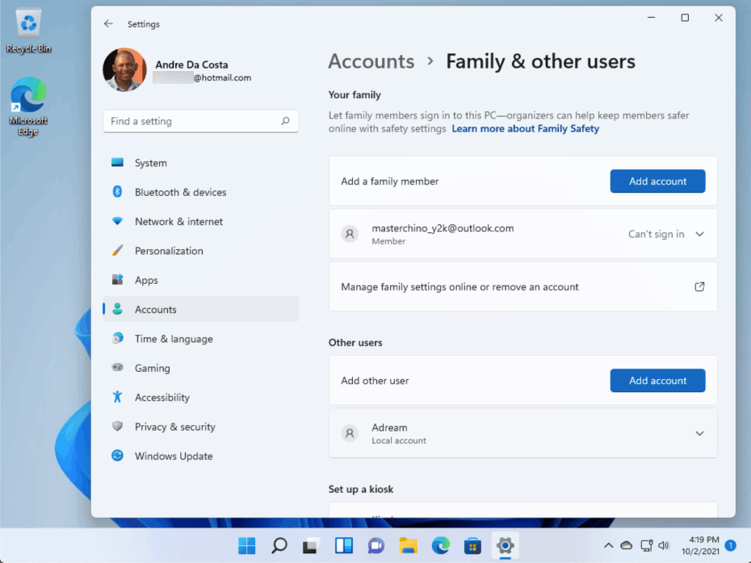Viewport: 751px width, 563px height.
Task: Click the Set up a kiosk heading
Action: 361,489
